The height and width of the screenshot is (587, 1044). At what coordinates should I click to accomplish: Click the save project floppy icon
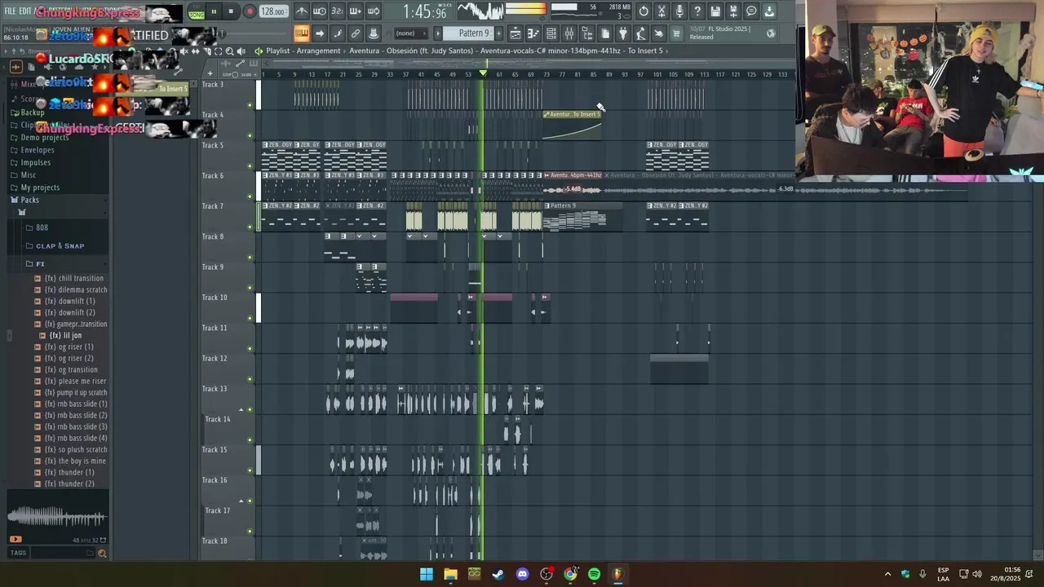tap(716, 11)
